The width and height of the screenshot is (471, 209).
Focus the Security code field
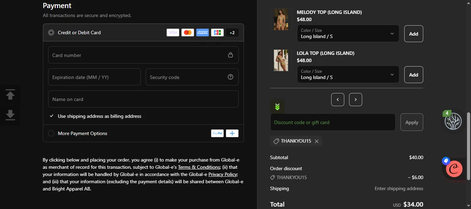[192, 77]
